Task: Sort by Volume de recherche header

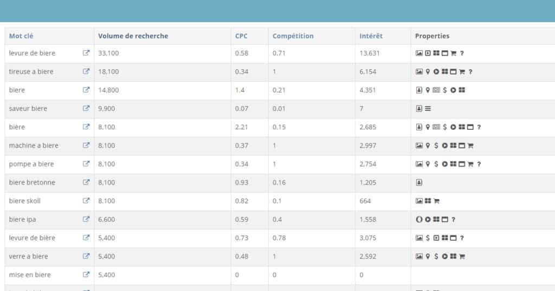Action: click(x=133, y=36)
